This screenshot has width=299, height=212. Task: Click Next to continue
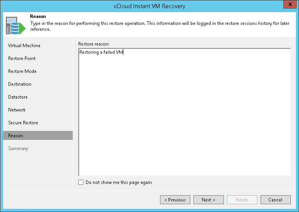pos(208,200)
